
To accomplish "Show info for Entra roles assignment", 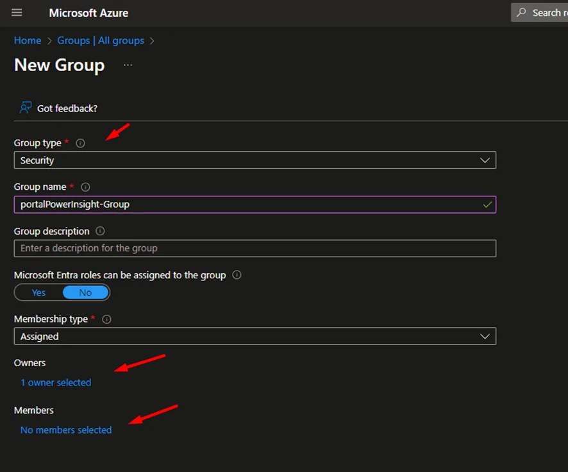I will [x=237, y=275].
